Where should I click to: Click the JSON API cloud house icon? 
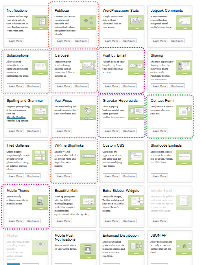184,246
